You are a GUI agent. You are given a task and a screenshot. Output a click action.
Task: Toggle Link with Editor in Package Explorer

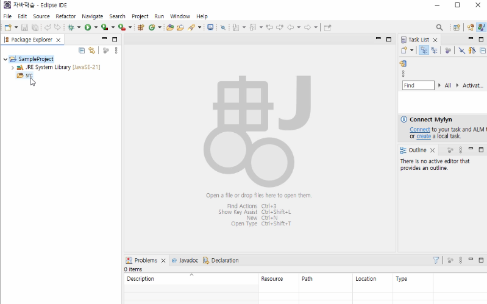[91, 51]
